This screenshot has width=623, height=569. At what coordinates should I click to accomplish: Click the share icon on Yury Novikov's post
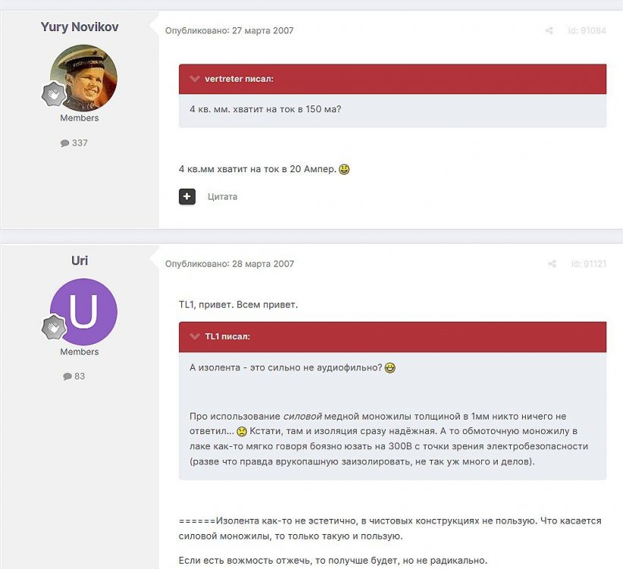click(x=549, y=30)
